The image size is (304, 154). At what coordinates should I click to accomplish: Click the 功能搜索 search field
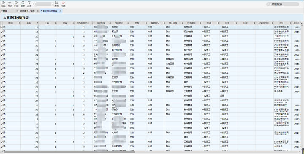pos(282,4)
